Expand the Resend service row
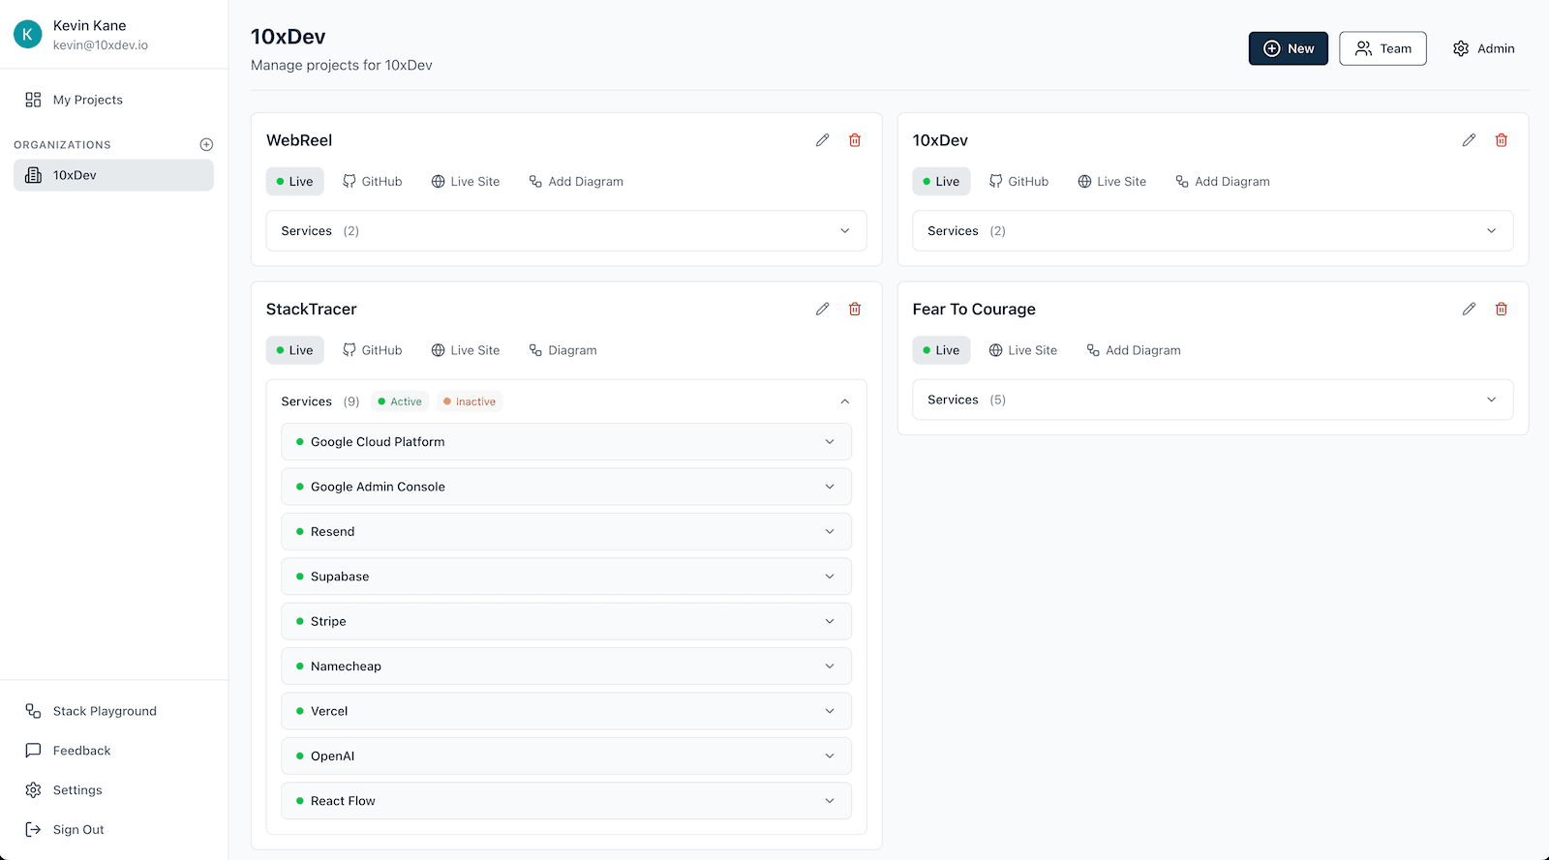The image size is (1549, 860). (x=566, y=531)
